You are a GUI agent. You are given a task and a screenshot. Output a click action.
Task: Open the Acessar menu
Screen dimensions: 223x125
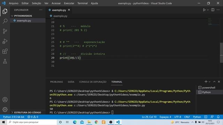56,3
